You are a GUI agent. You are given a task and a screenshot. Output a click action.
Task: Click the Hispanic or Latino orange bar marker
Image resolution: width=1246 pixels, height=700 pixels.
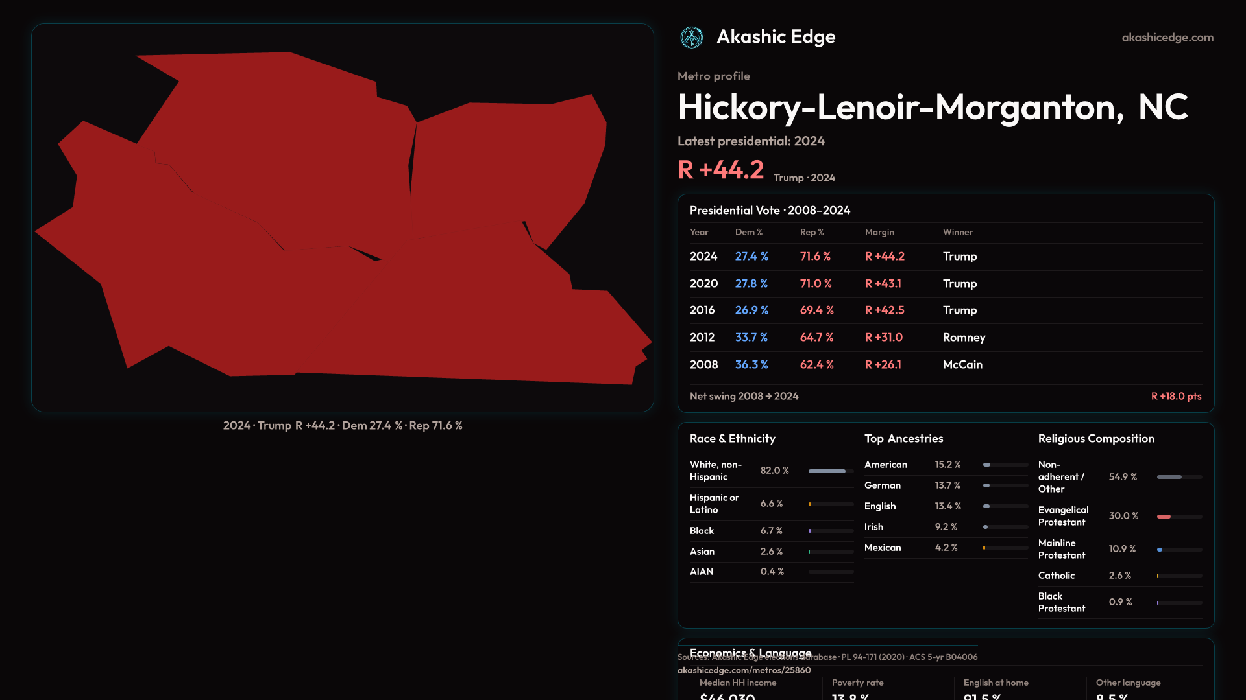tap(810, 504)
